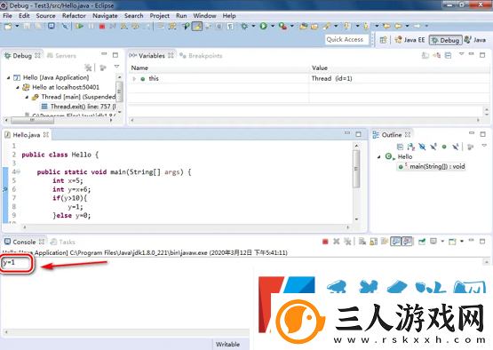The height and width of the screenshot is (350, 493).
Task: Collapse the Hello class in Outline
Action: click(379, 156)
